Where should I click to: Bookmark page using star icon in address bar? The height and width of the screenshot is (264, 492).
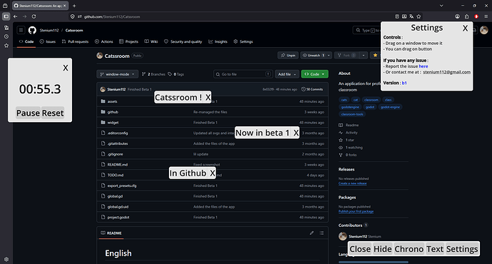click(419, 16)
